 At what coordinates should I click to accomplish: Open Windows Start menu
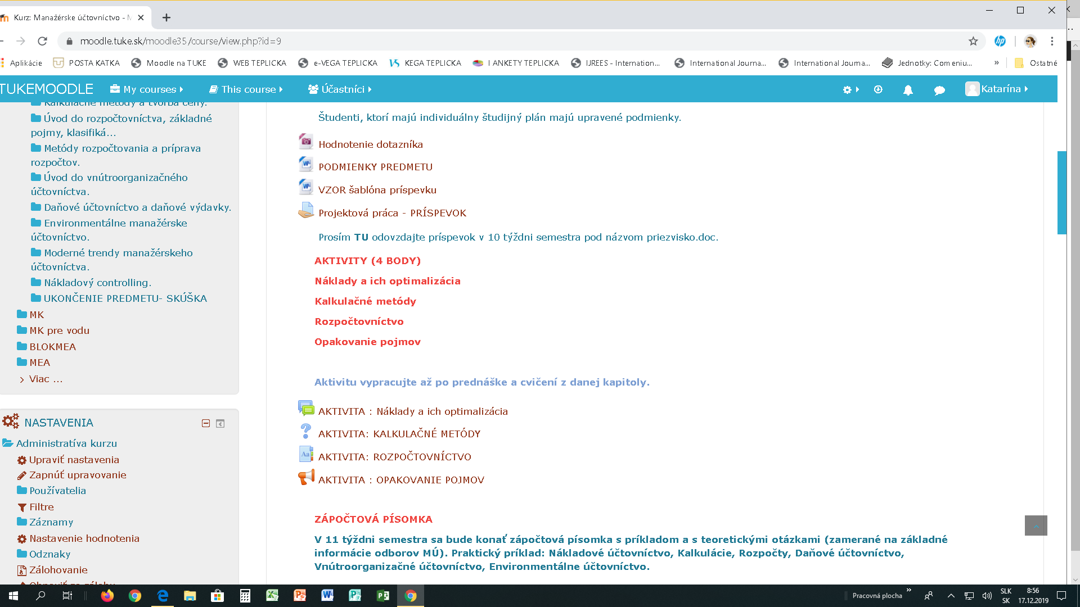click(13, 596)
